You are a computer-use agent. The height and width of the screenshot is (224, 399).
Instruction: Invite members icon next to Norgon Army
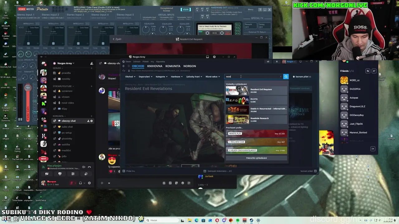click(x=92, y=63)
